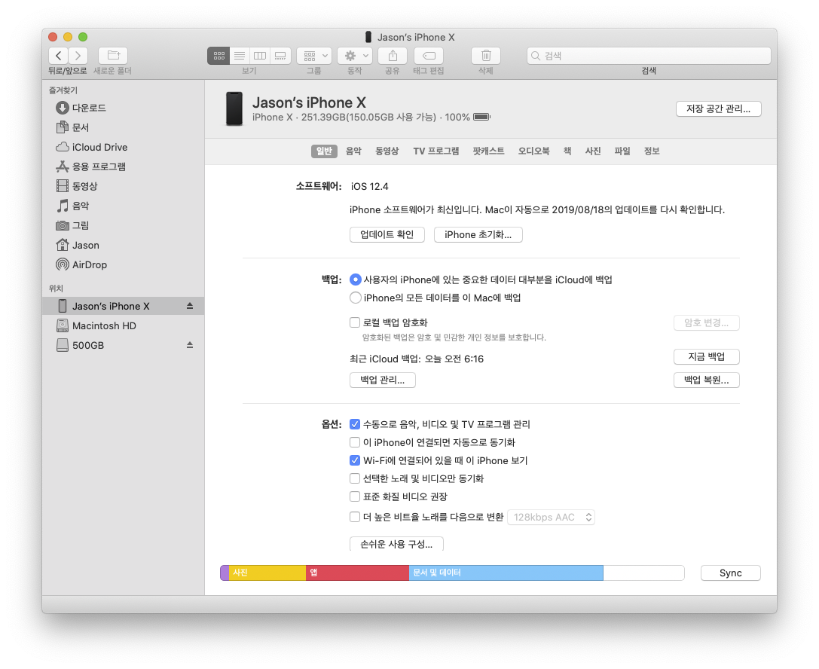Eject Jason's iPhone X from the sidebar

pyautogui.click(x=190, y=306)
